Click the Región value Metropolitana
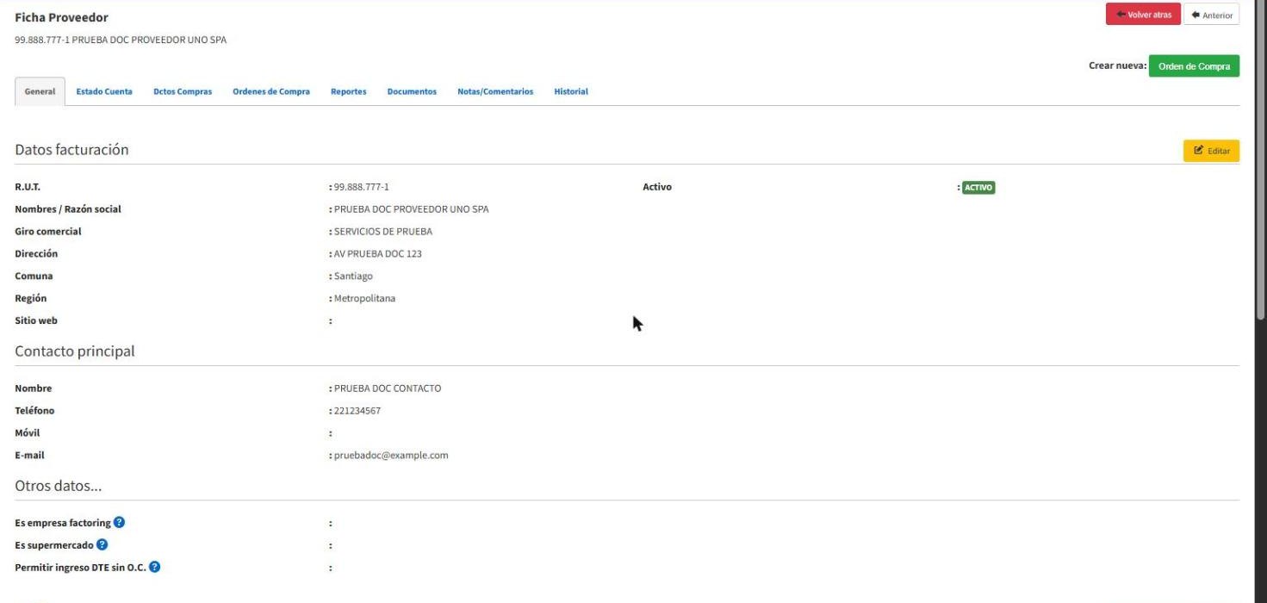 [x=365, y=299]
